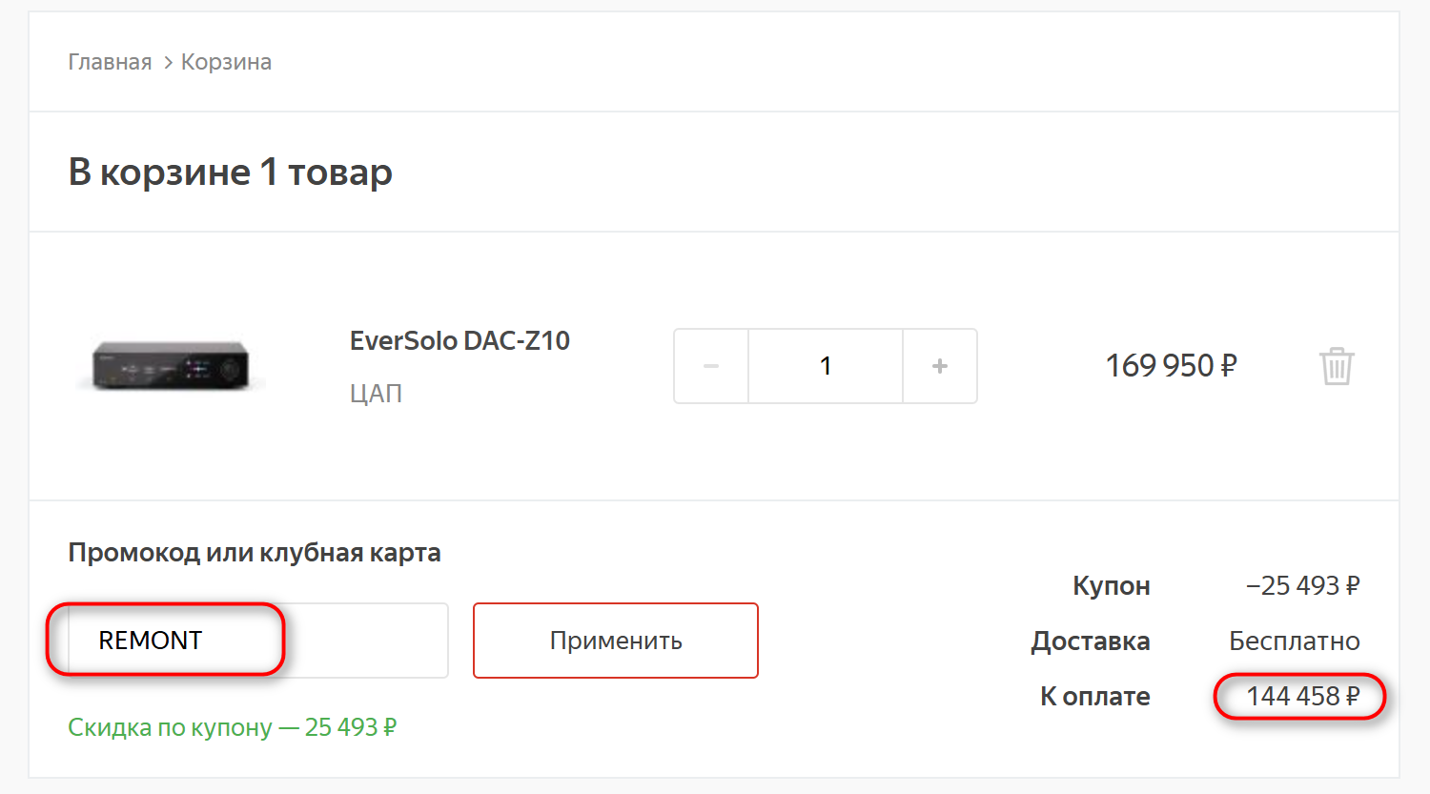Delete EverSolo DAC-Z10 with trash icon

coord(1337,366)
